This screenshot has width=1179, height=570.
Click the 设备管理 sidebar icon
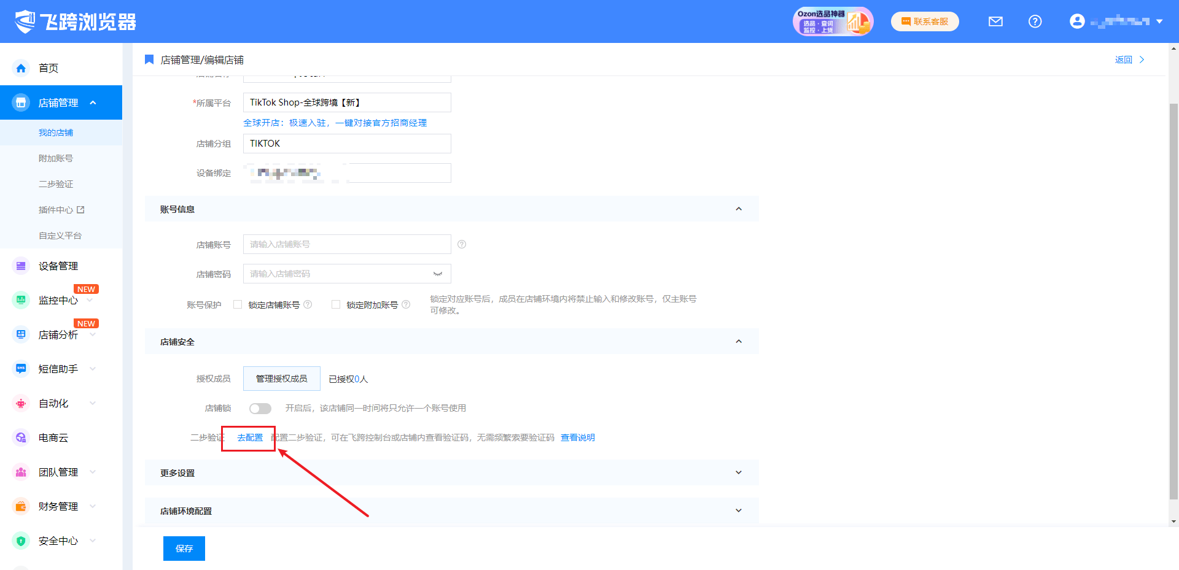pos(21,266)
